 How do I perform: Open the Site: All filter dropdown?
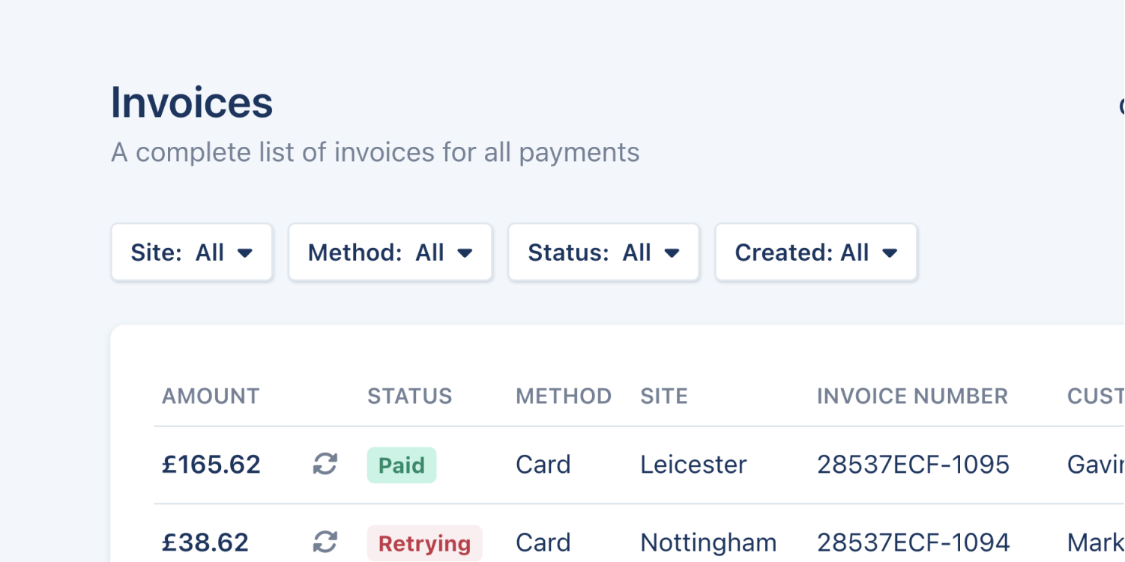[192, 253]
